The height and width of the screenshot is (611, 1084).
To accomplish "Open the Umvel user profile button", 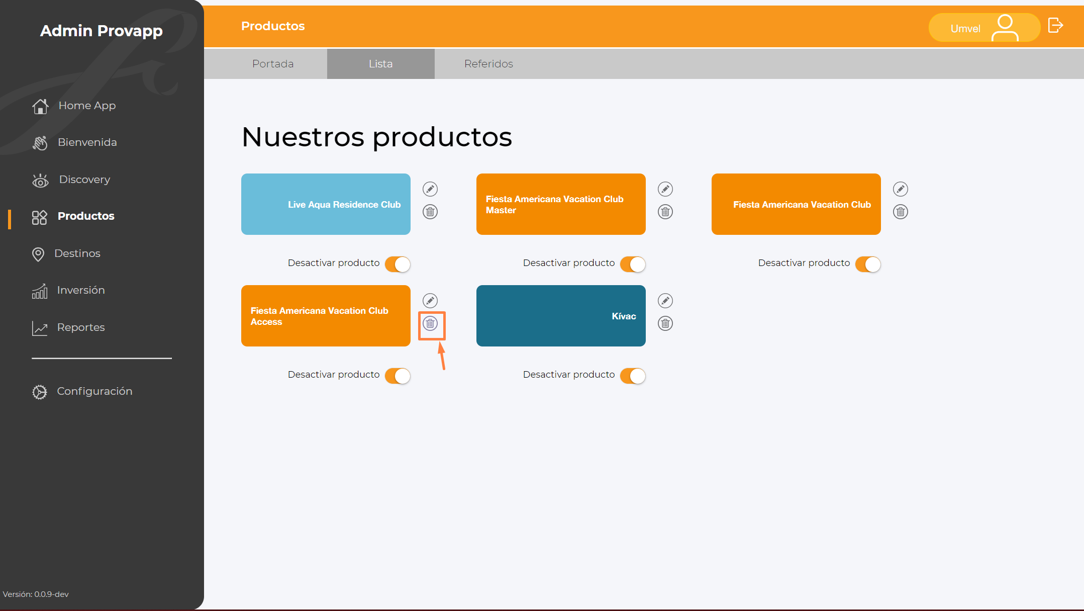I will [983, 28].
